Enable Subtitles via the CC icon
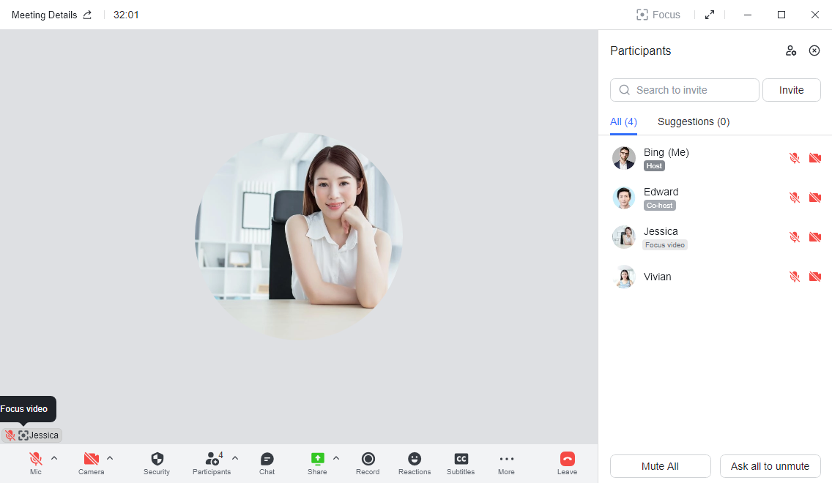The height and width of the screenshot is (483, 832). pos(461,460)
